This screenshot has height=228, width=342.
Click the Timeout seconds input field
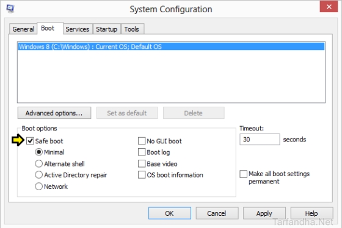(260, 140)
